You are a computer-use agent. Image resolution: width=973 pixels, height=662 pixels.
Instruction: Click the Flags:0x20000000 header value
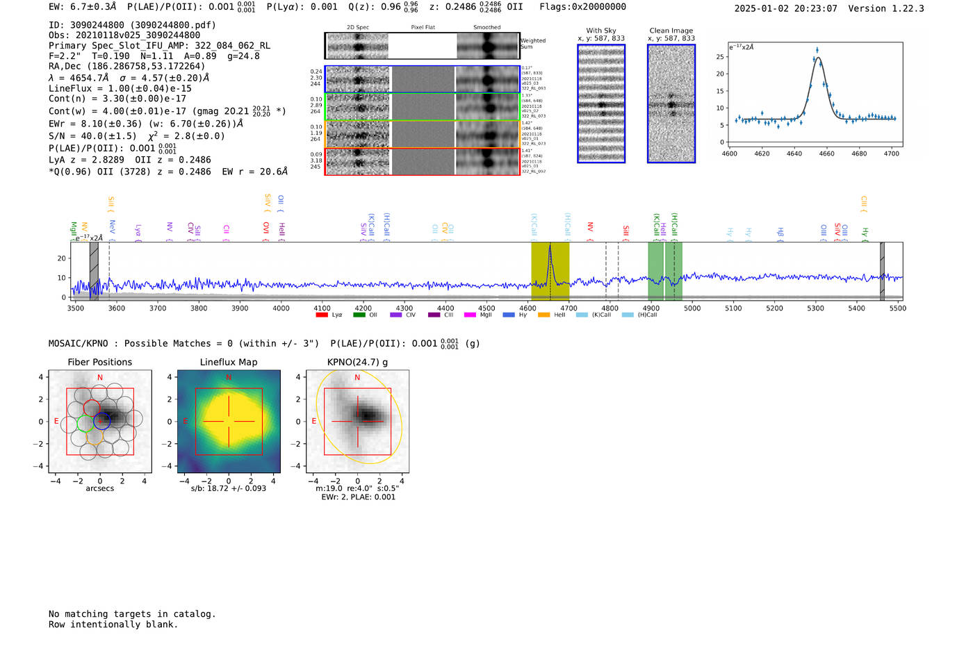(582, 7)
